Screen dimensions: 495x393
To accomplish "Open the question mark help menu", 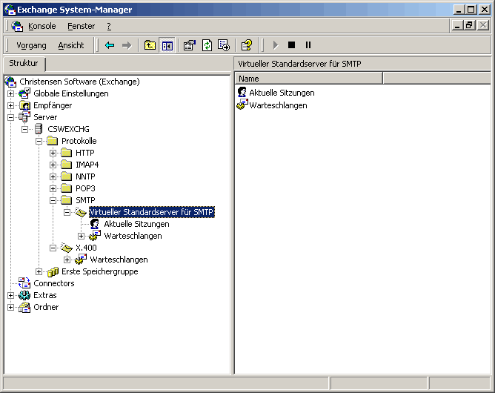I will tap(109, 26).
